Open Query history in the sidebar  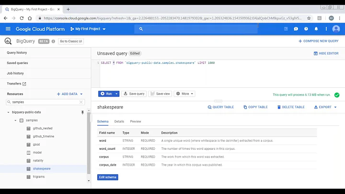click(17, 53)
